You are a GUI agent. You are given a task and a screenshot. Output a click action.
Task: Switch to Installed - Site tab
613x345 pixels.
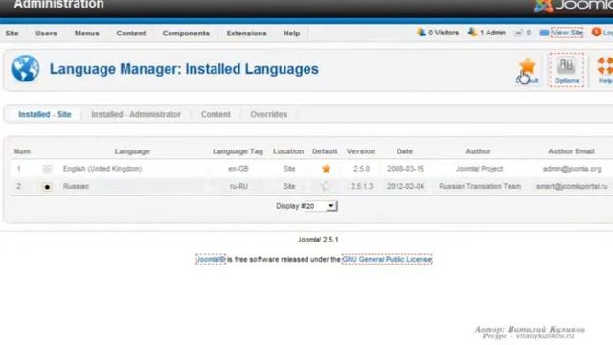[45, 114]
